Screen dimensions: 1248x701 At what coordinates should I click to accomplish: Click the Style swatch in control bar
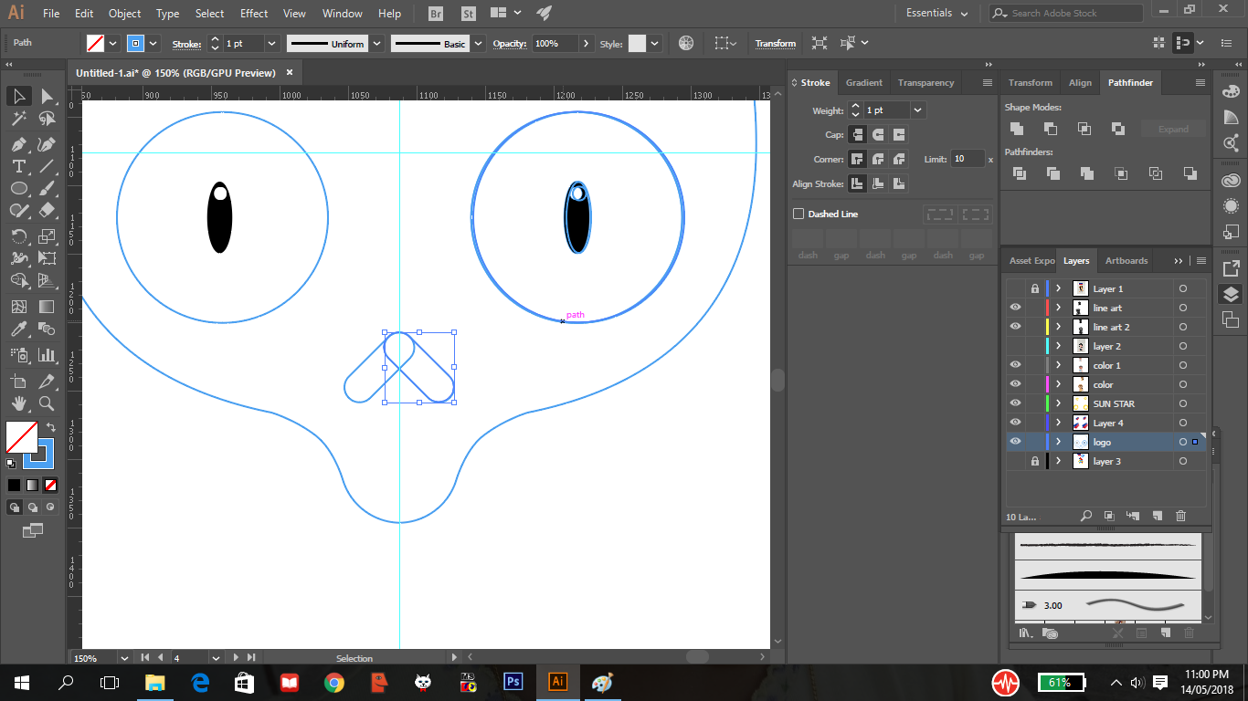point(637,43)
